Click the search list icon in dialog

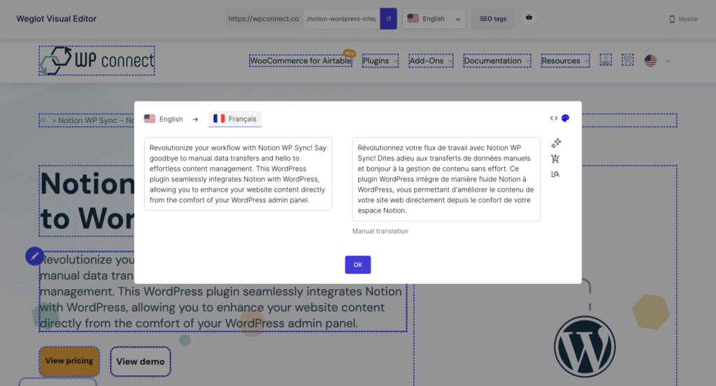click(555, 174)
